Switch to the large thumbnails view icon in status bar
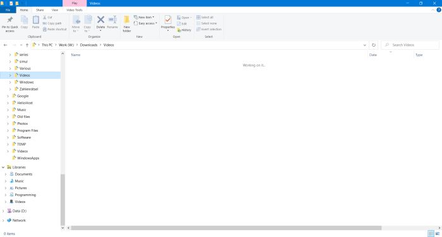Viewport: 442px width, 237px height. 438,234
